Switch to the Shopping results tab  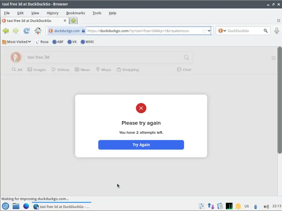click(128, 70)
